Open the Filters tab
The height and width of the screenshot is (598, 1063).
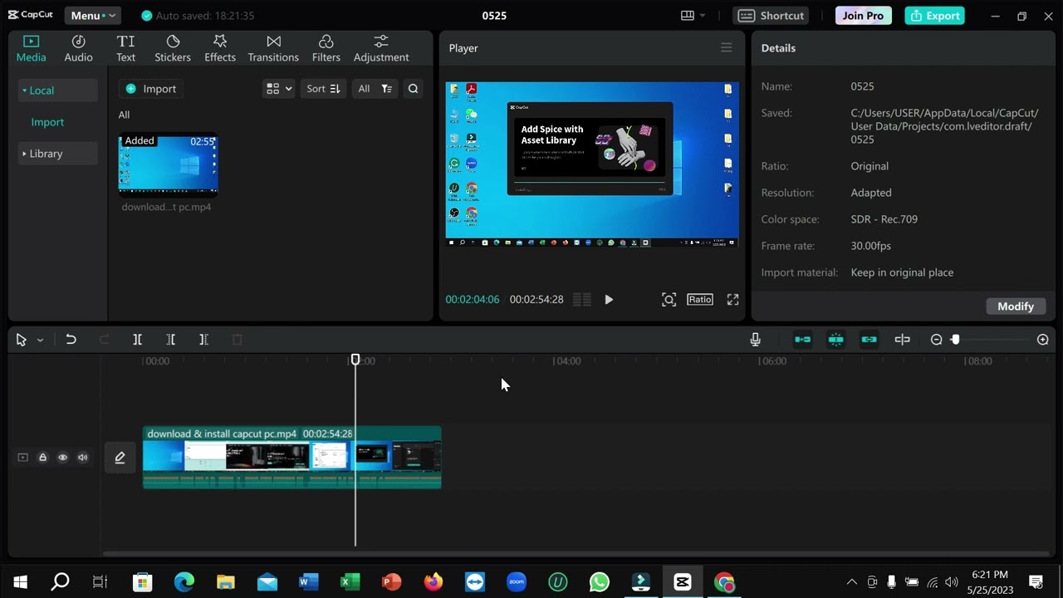326,48
